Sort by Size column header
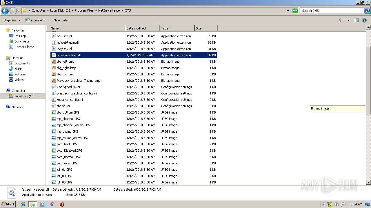Screen dimensions: 371x208 coord(206,28)
